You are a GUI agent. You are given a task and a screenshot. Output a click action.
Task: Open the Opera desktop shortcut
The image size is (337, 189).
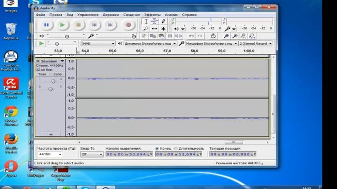click(11, 169)
